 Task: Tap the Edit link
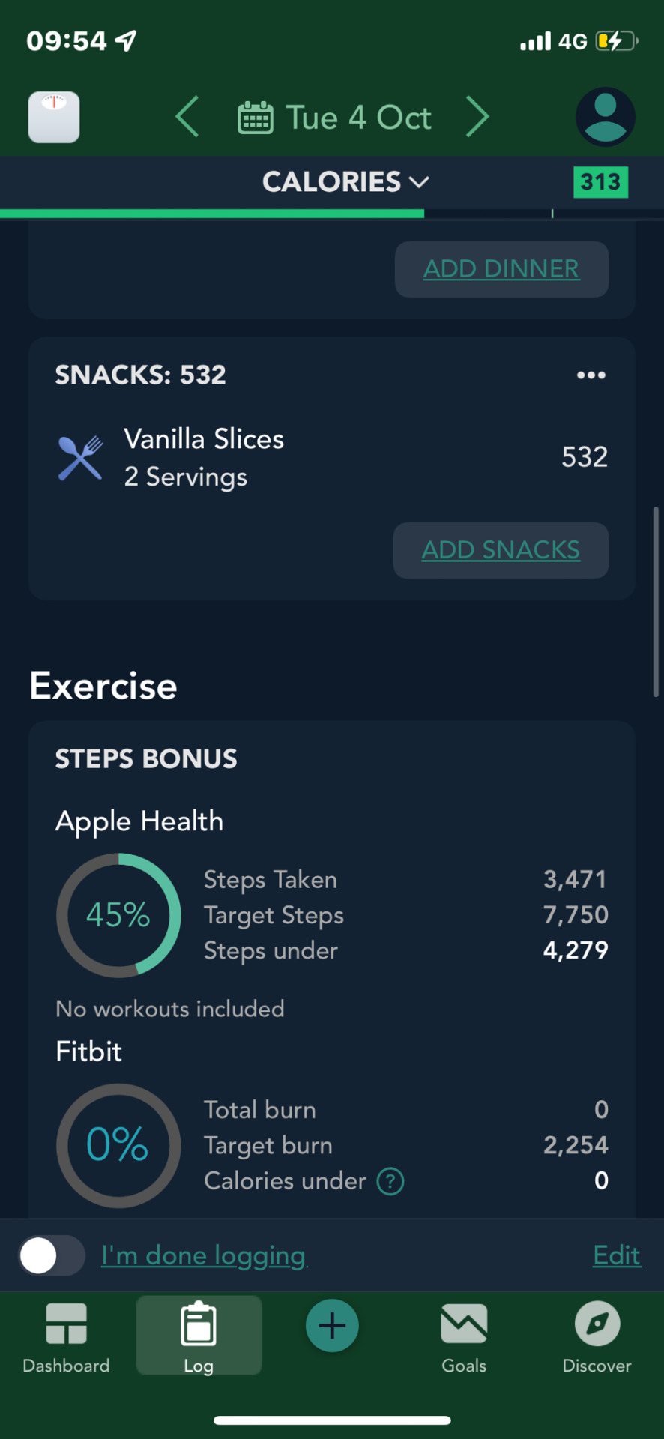tap(617, 1255)
